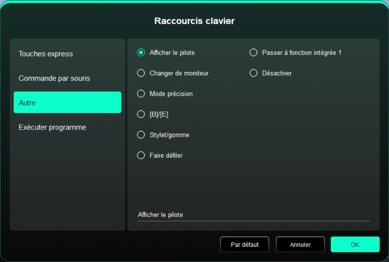Open the Exécuter programme section
This screenshot has height=262, width=389.
tap(52, 127)
